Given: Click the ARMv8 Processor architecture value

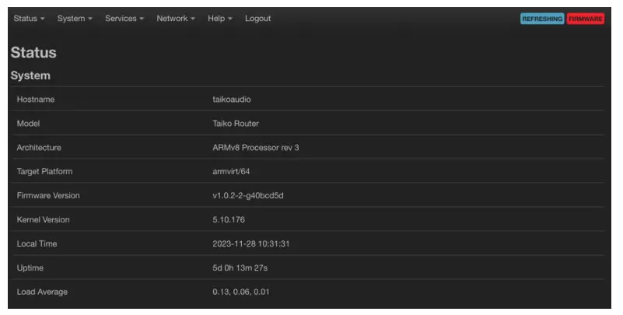Looking at the screenshot, I should [x=256, y=148].
